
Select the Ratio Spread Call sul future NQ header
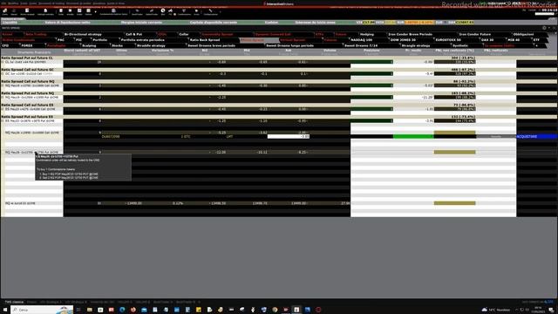pyautogui.click(x=28, y=81)
